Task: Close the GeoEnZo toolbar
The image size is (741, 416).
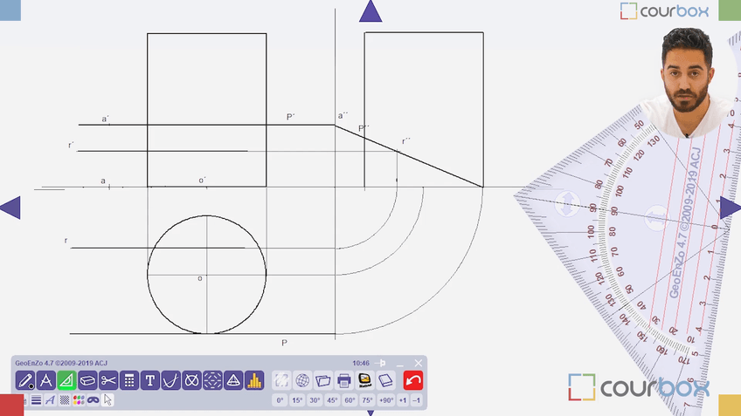Action: click(x=419, y=363)
